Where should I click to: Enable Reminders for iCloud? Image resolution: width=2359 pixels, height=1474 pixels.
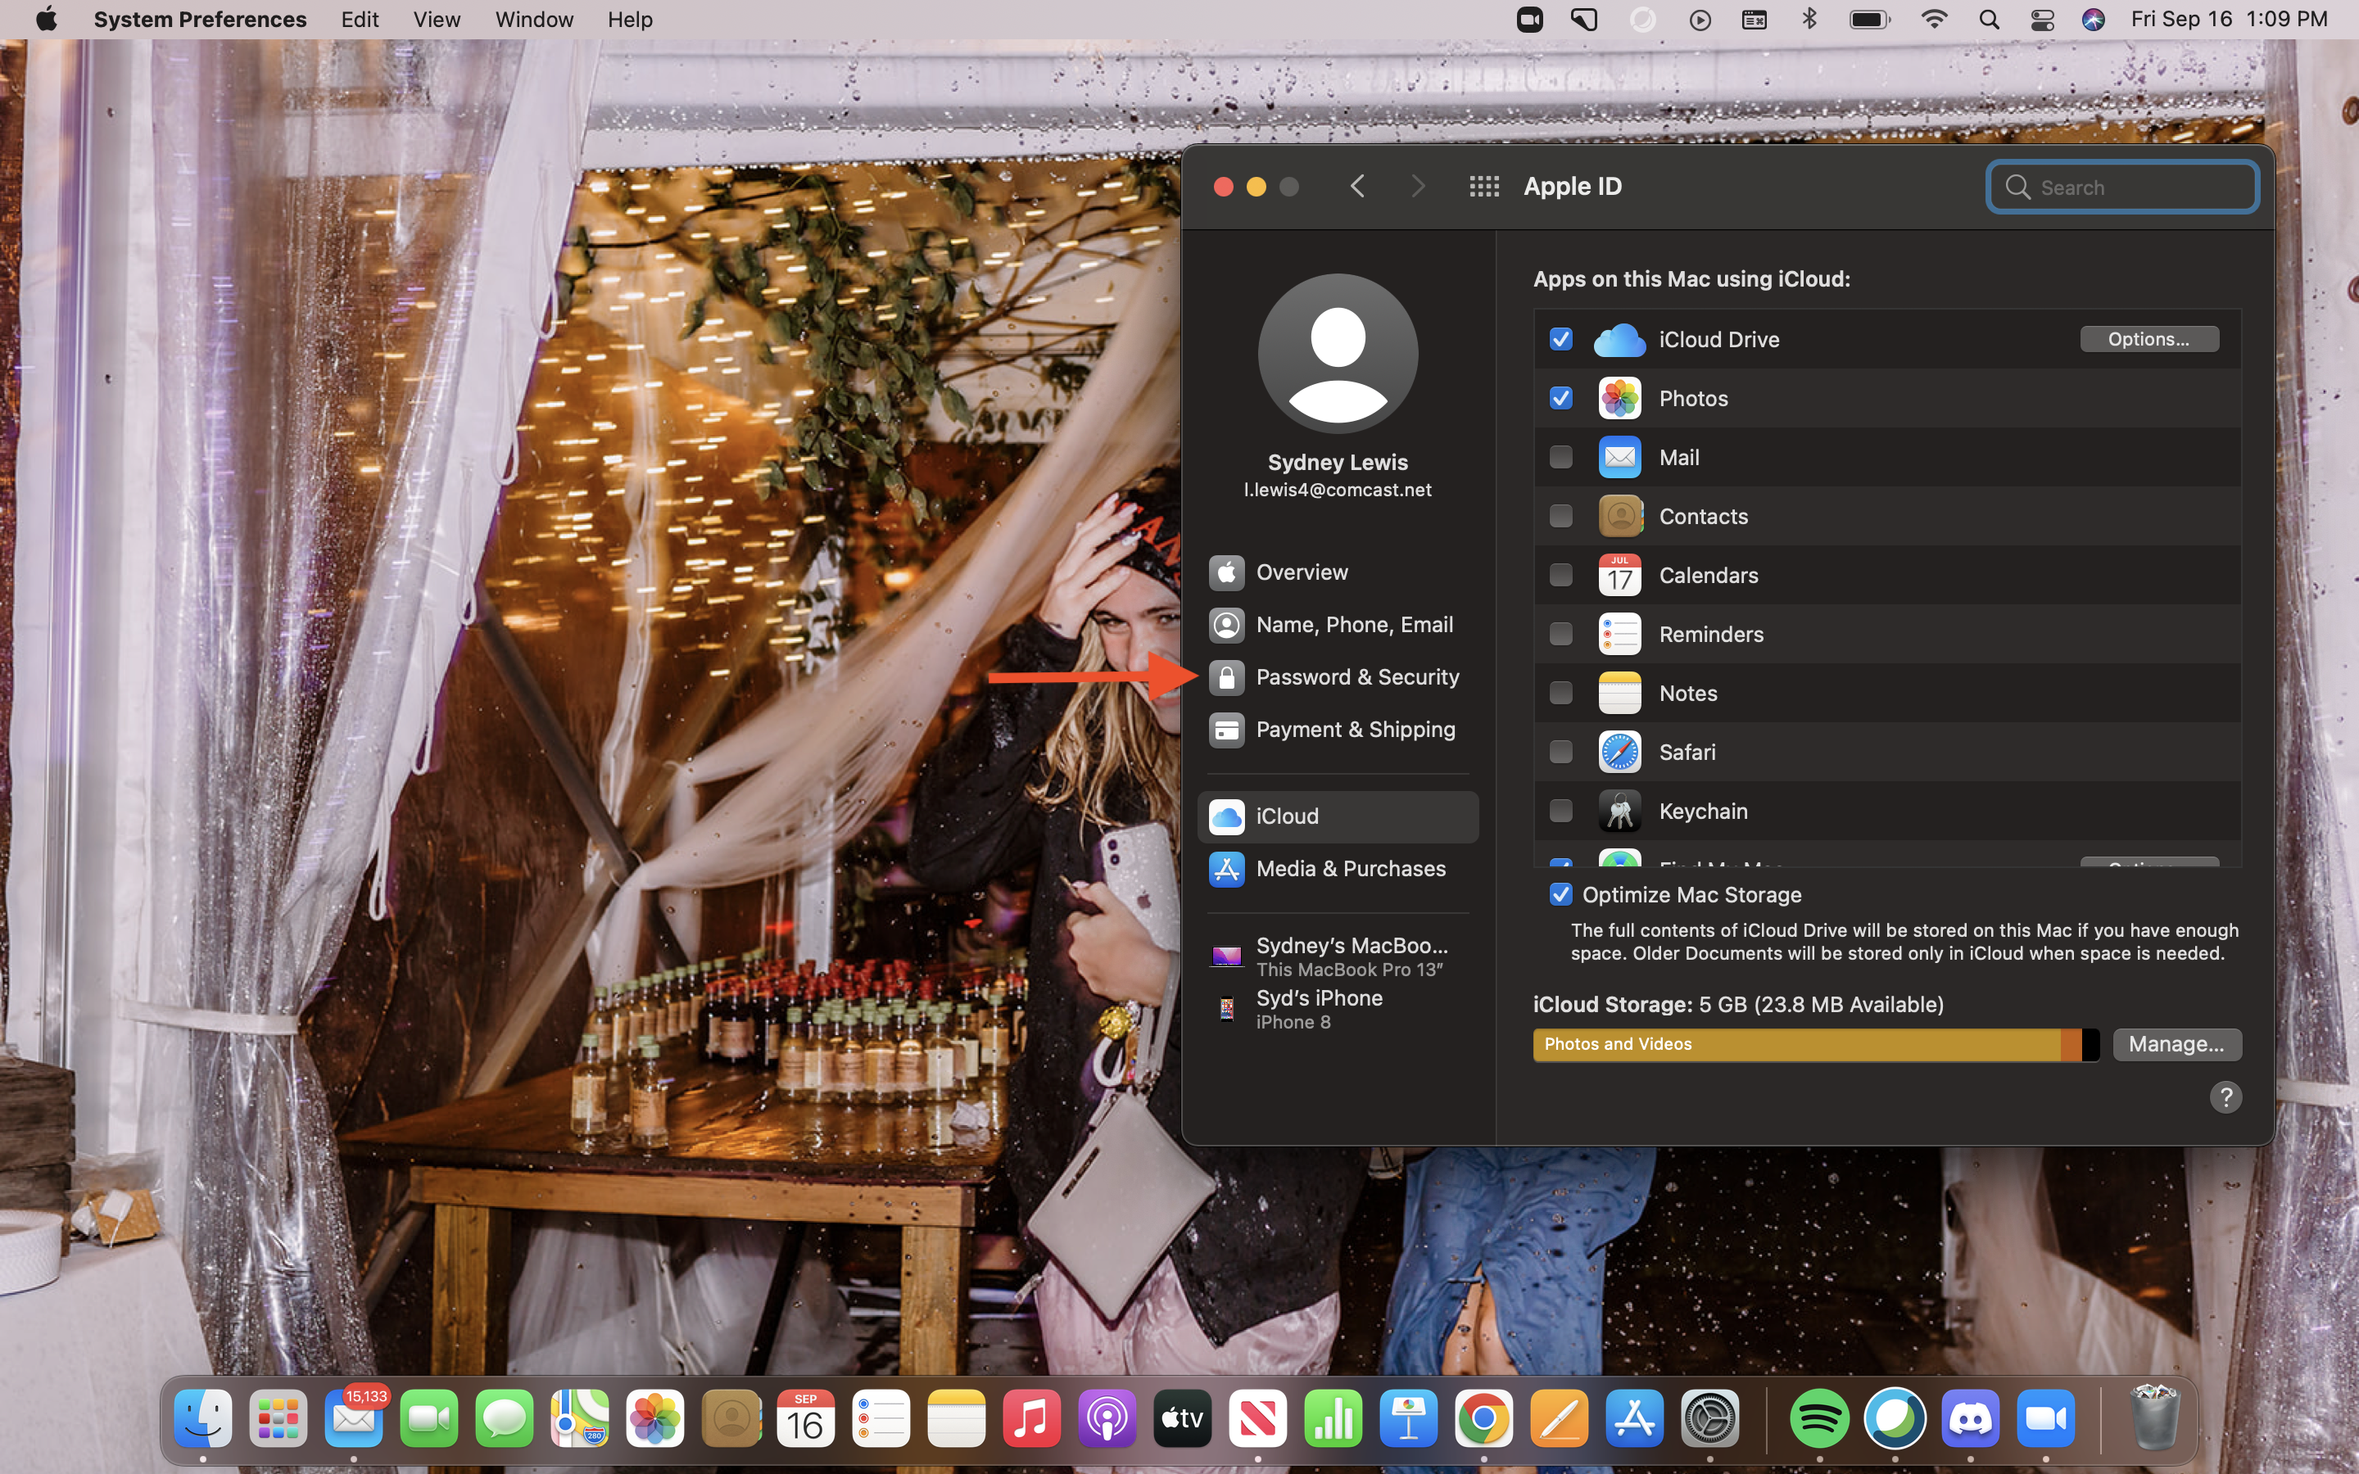[x=1560, y=634]
